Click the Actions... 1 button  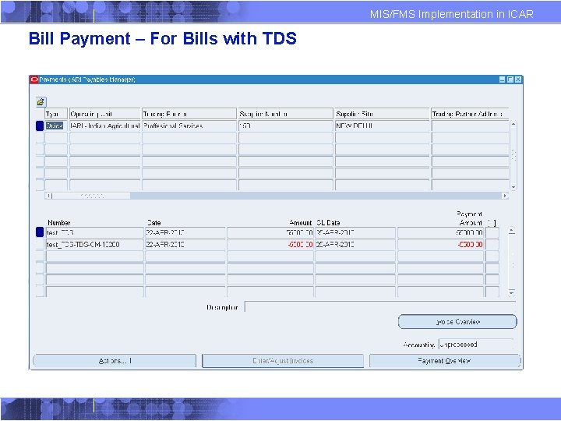pyautogui.click(x=115, y=361)
